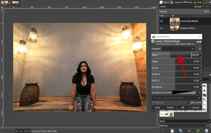Open the presets manage menu icon

point(200,49)
